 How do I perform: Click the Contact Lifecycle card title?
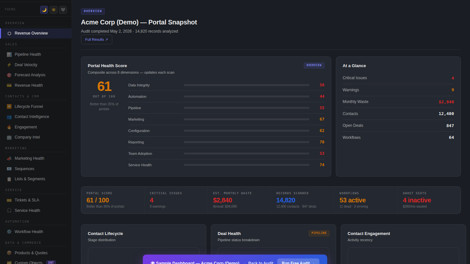click(x=105, y=233)
